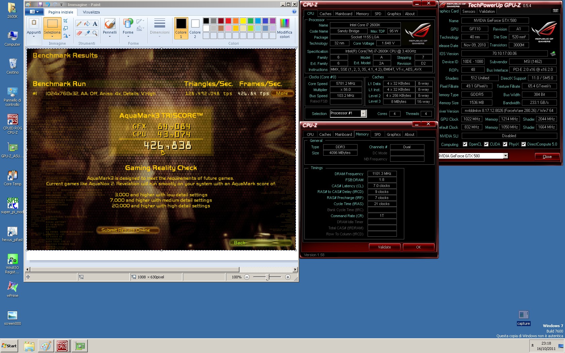Click the Paint help question mark icon

pos(294,12)
